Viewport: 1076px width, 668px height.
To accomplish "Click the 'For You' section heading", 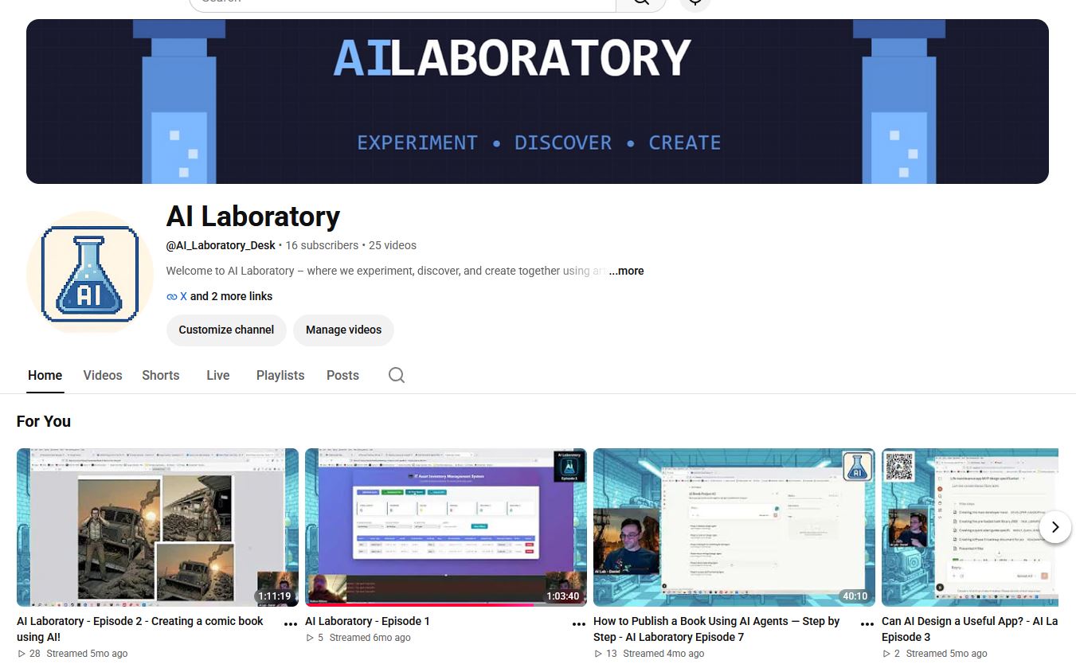I will (44, 421).
